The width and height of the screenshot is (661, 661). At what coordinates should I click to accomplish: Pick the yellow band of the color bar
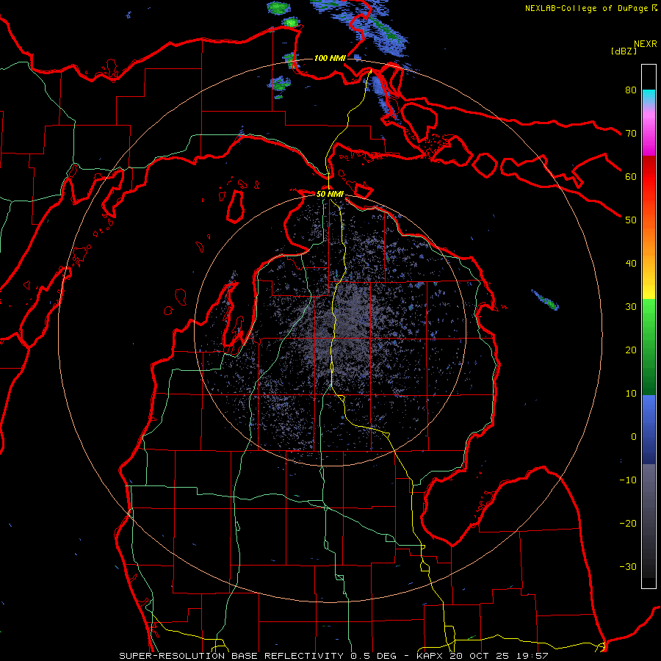pyautogui.click(x=649, y=286)
